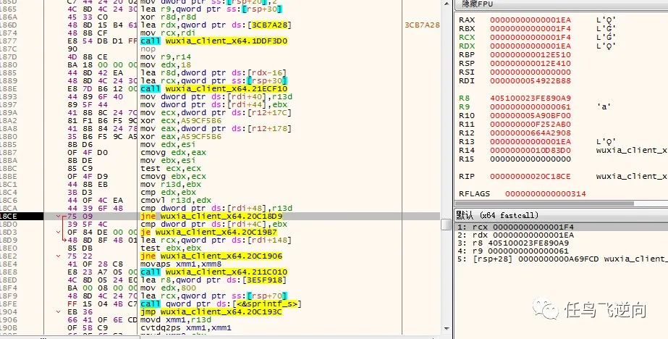
Task: Open the 默认 (x64 fastcall) calling convention dropdown
Action: click(498, 215)
